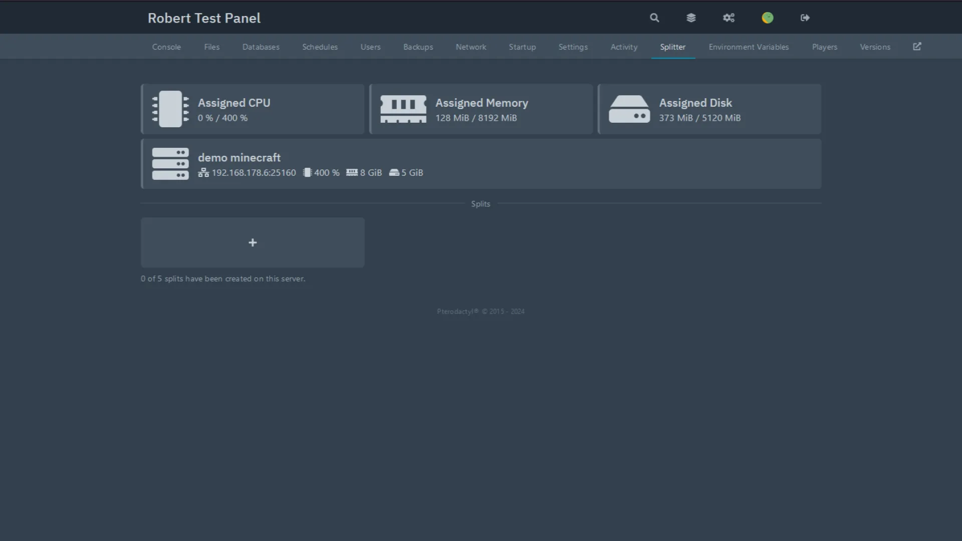Click the user avatar in the top bar
This screenshot has height=541, width=962.
(x=768, y=18)
